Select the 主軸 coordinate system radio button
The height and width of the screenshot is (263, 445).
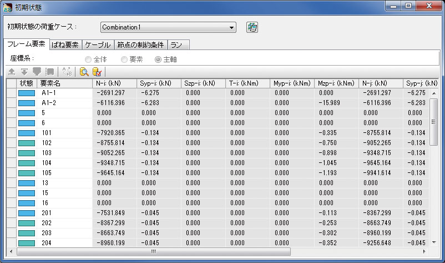tap(158, 59)
